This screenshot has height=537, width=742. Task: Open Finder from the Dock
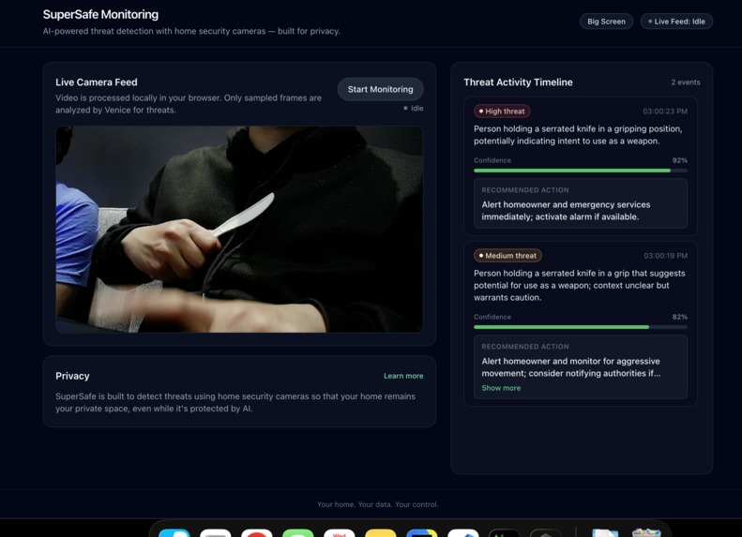174,533
